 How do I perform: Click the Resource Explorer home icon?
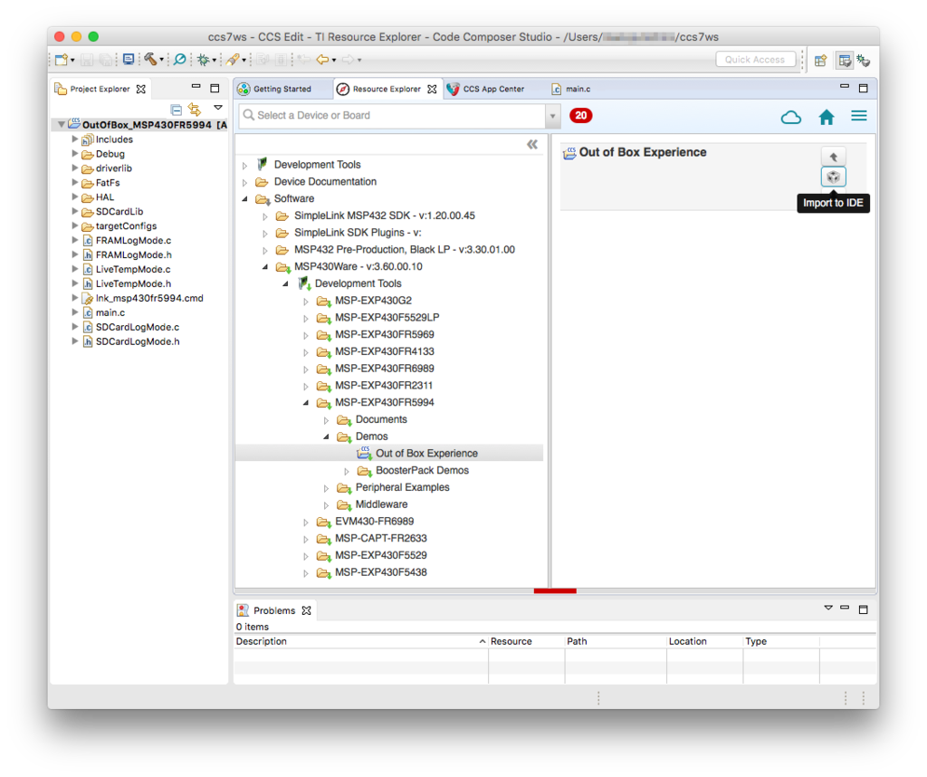click(827, 117)
